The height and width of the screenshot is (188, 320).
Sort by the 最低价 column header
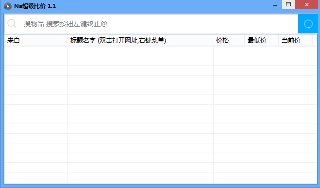(x=262, y=40)
